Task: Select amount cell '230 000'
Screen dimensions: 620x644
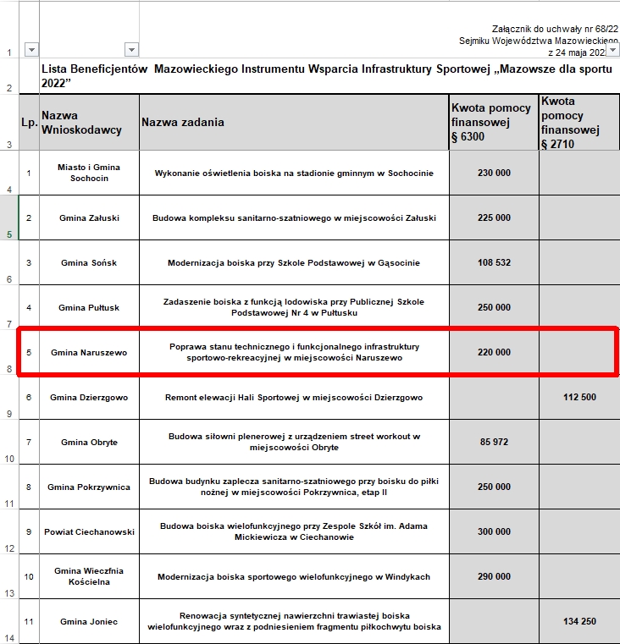Action: pyautogui.click(x=494, y=173)
